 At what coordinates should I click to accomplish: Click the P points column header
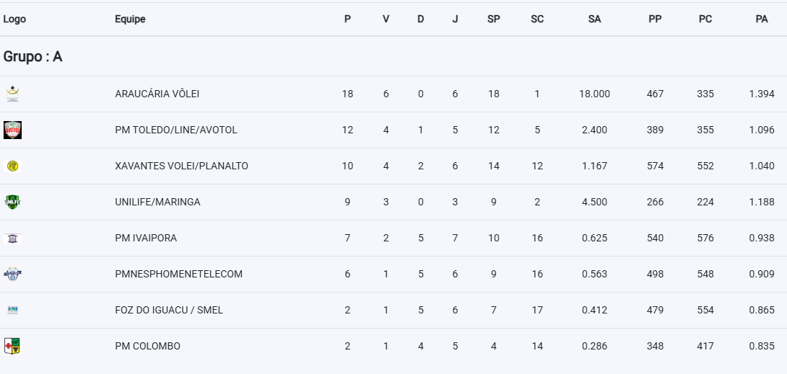click(347, 19)
